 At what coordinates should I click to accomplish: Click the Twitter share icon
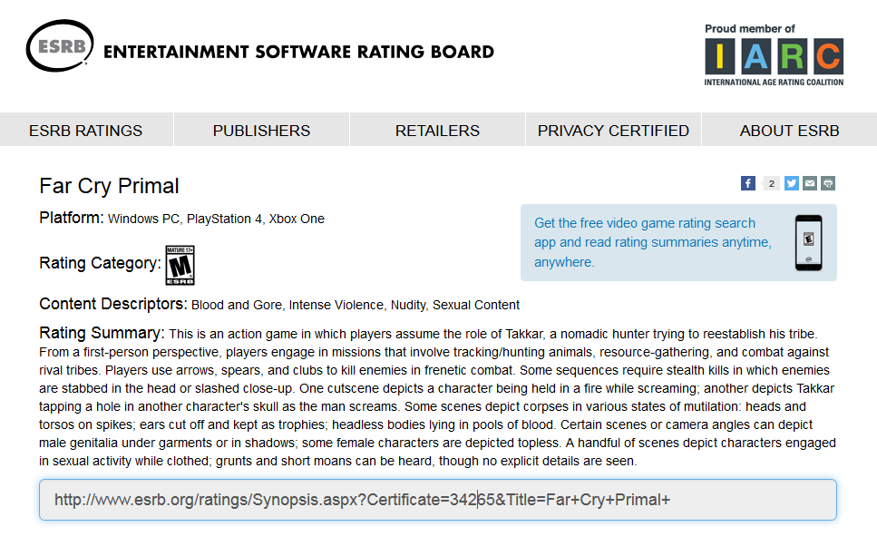[792, 183]
